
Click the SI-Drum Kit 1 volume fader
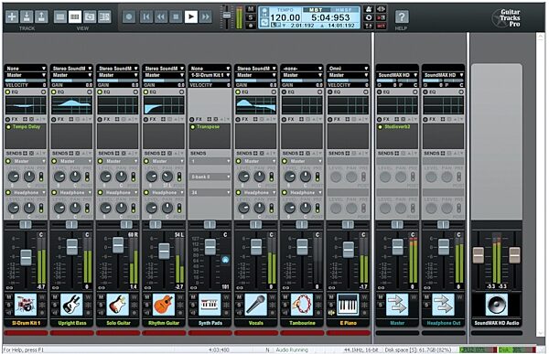click(x=26, y=257)
